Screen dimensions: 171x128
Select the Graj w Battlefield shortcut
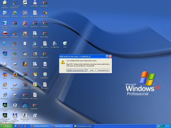tap(15, 45)
